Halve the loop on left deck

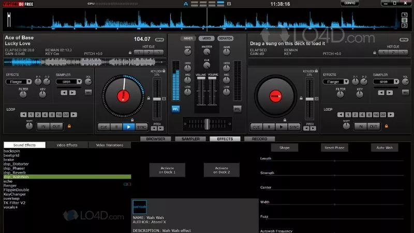tap(23, 114)
